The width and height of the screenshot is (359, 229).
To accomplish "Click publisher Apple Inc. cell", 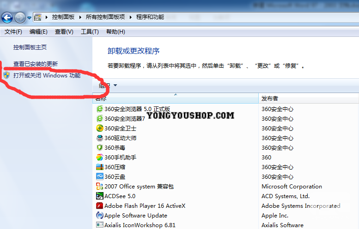I will click(x=275, y=216).
